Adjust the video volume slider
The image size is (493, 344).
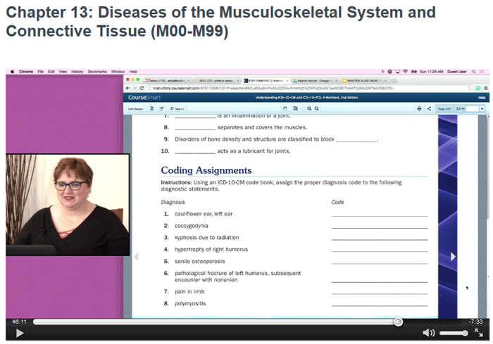coord(454,333)
